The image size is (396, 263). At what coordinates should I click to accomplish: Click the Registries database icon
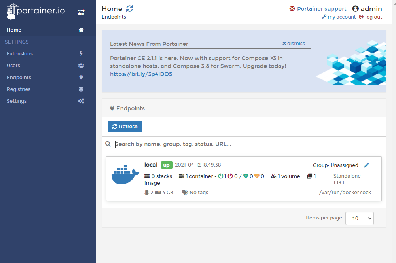(81, 89)
